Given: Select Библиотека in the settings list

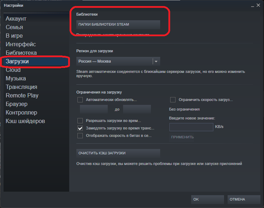Looking at the screenshot, I should click(x=21, y=53).
